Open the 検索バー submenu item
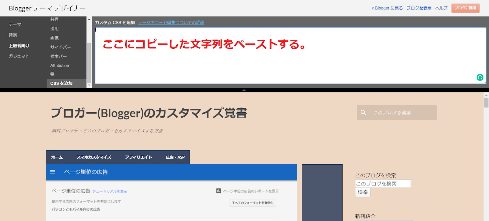The width and height of the screenshot is (489, 221). [x=58, y=56]
